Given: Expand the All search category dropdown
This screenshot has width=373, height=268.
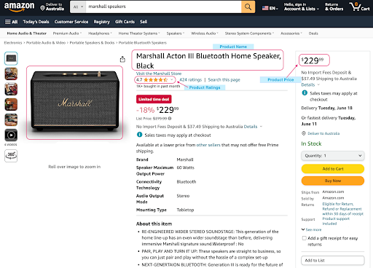Looking at the screenshot, I should [78, 7].
